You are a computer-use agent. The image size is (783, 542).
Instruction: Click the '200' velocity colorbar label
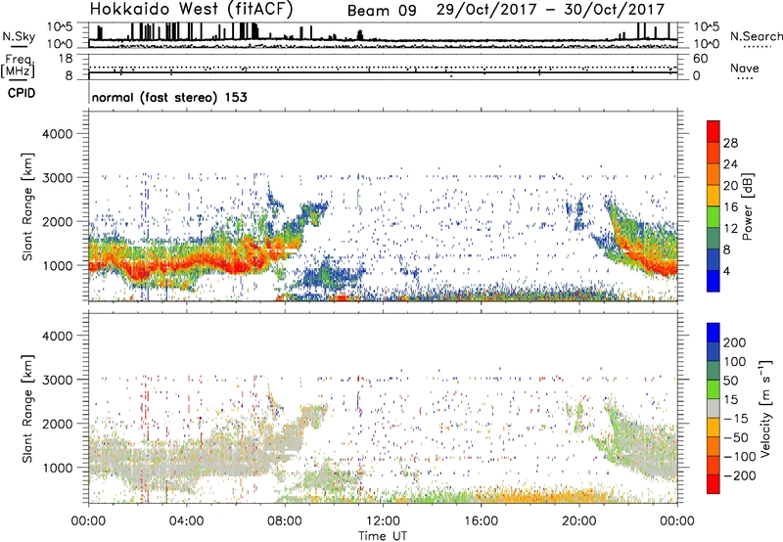click(x=735, y=342)
